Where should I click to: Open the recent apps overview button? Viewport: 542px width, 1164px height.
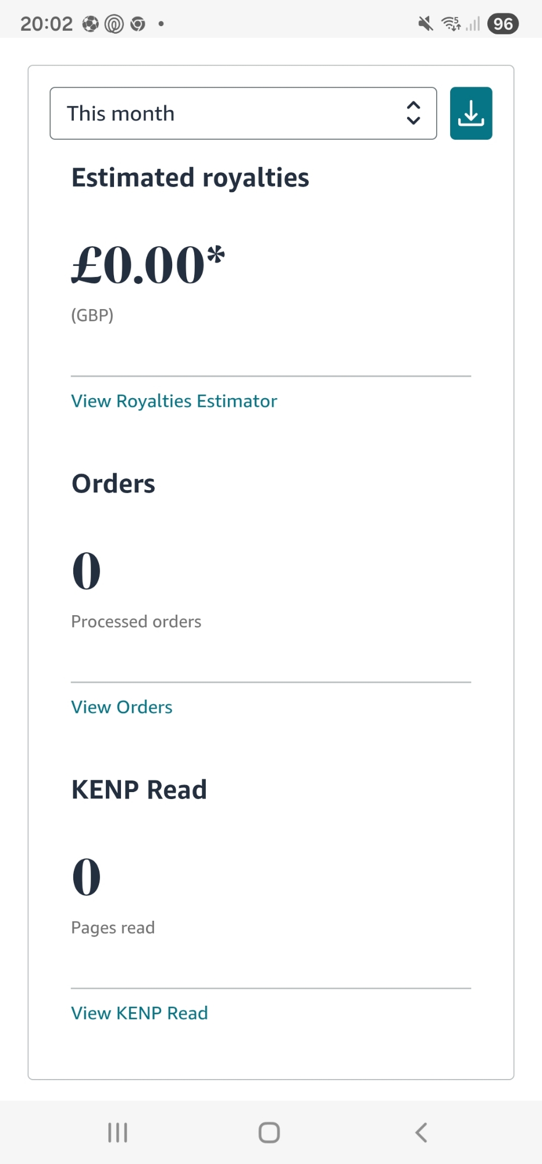(117, 1133)
